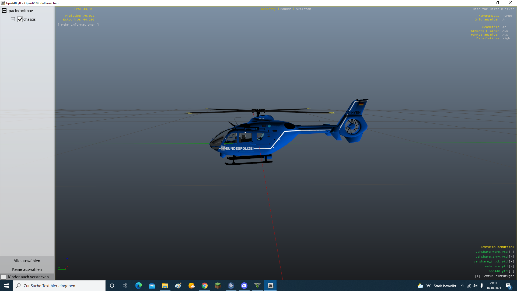
Task: Open Discord from the taskbar
Action: [x=244, y=286]
